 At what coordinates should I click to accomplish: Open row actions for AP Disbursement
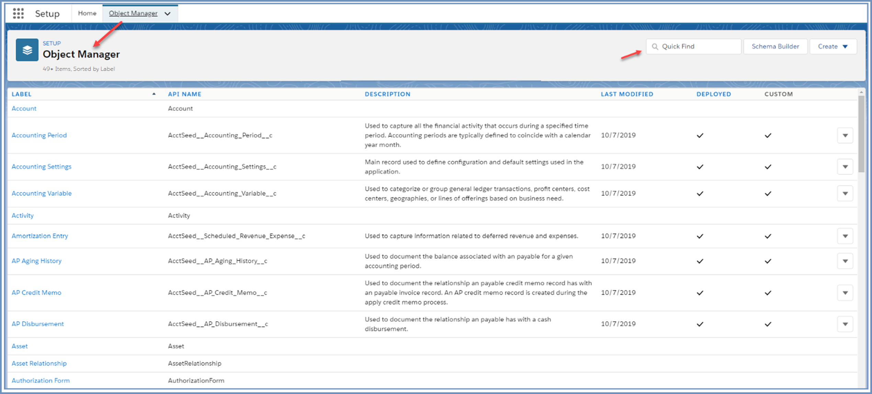pos(845,324)
